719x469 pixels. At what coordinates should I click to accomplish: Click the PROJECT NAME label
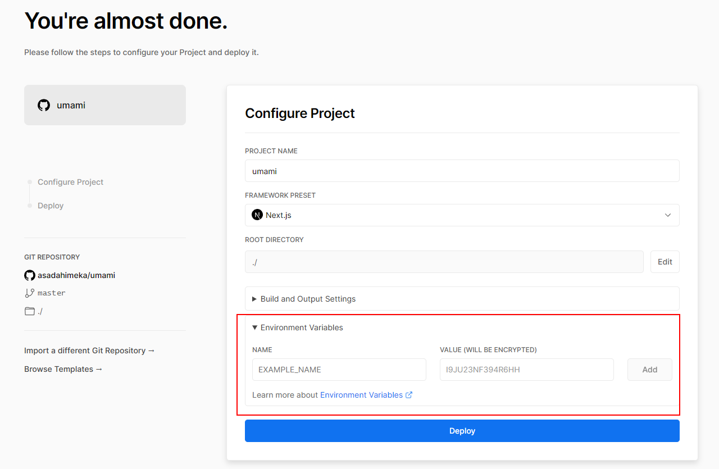click(x=271, y=151)
